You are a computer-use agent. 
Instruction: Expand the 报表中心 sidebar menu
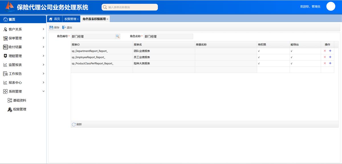point(23,83)
